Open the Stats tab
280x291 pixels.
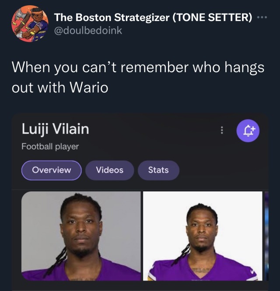[158, 170]
